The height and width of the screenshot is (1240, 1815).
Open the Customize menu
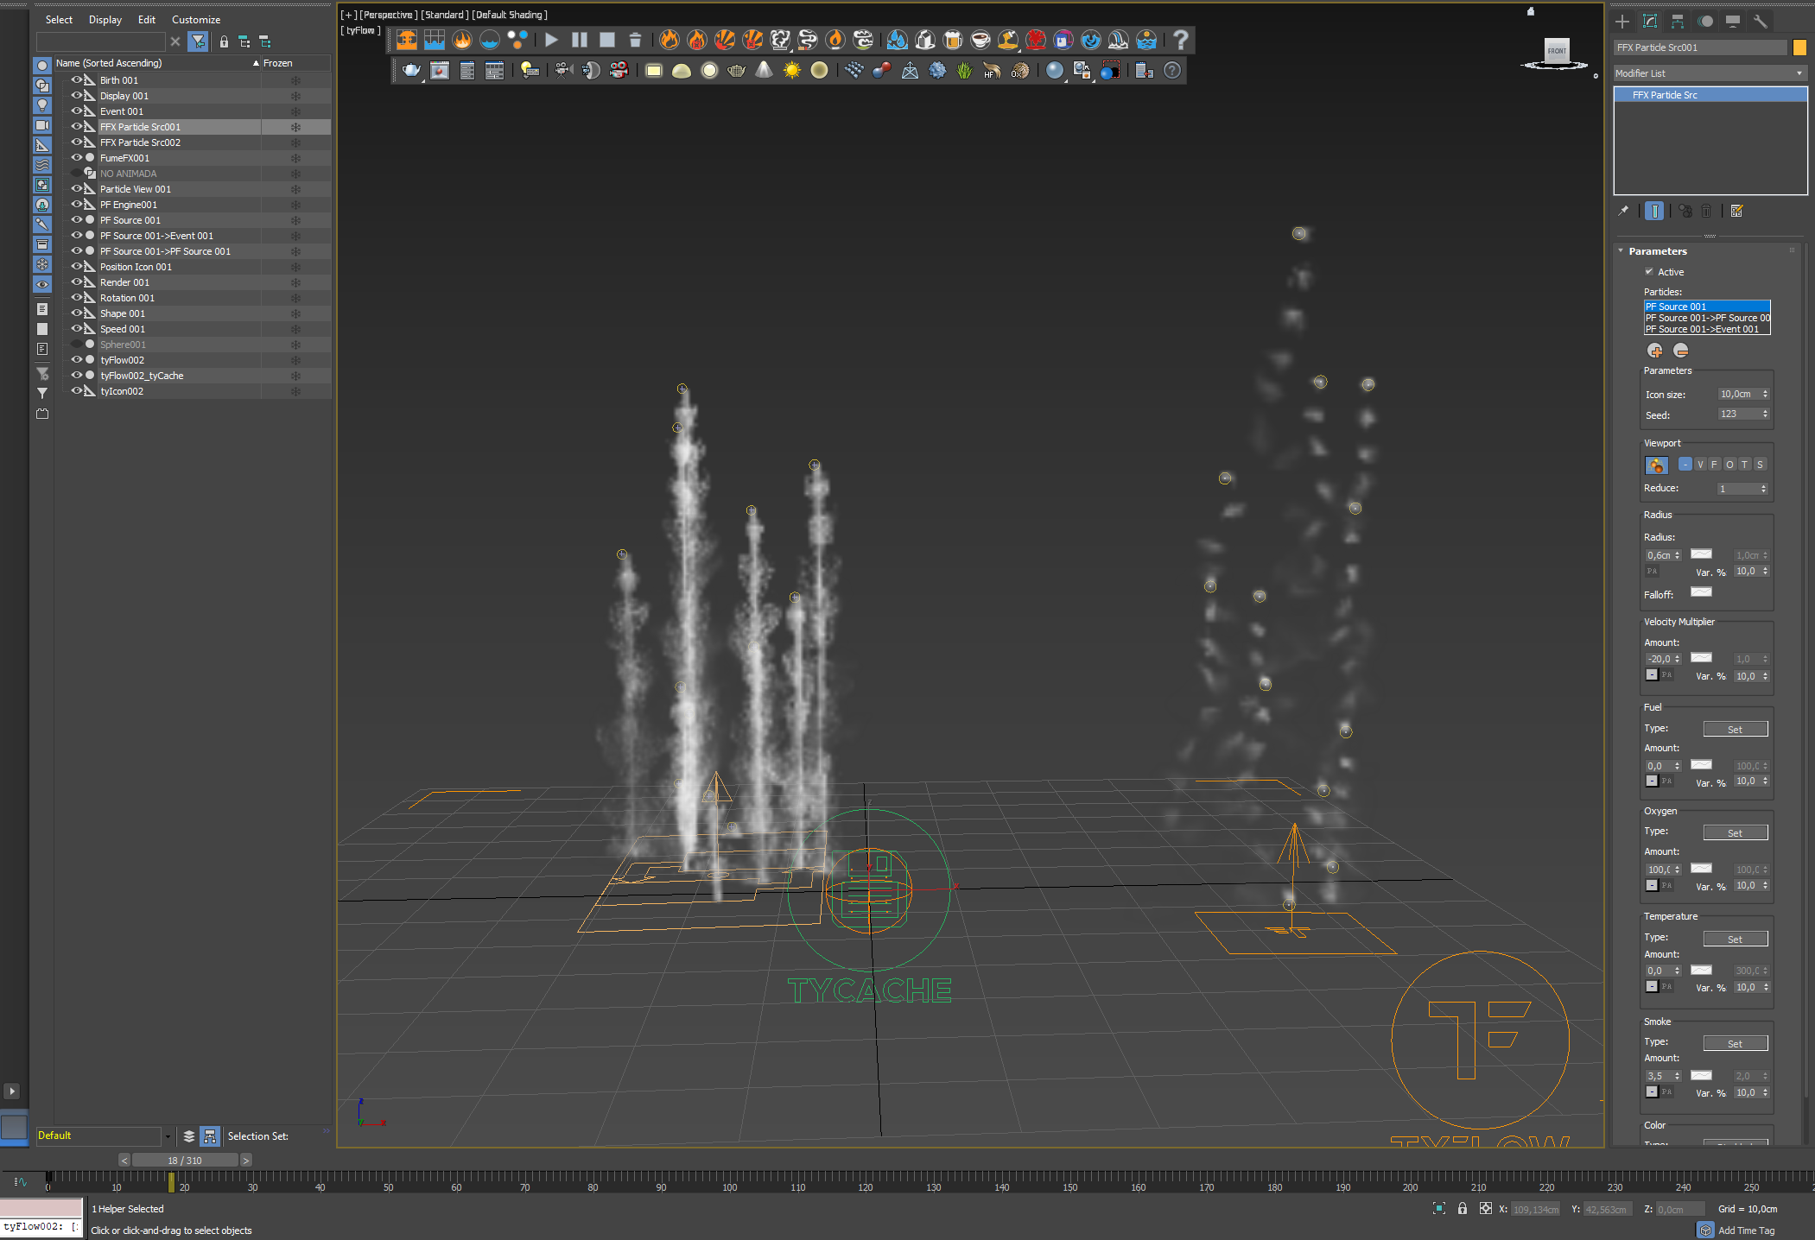(x=196, y=19)
